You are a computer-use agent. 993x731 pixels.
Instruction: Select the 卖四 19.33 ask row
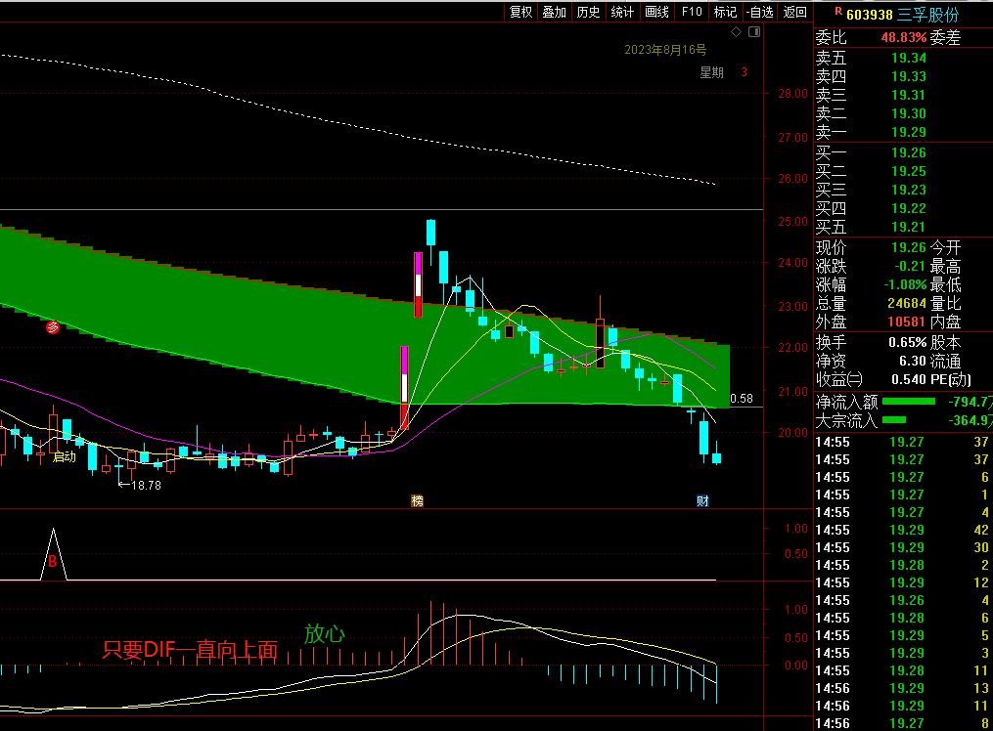(x=903, y=76)
